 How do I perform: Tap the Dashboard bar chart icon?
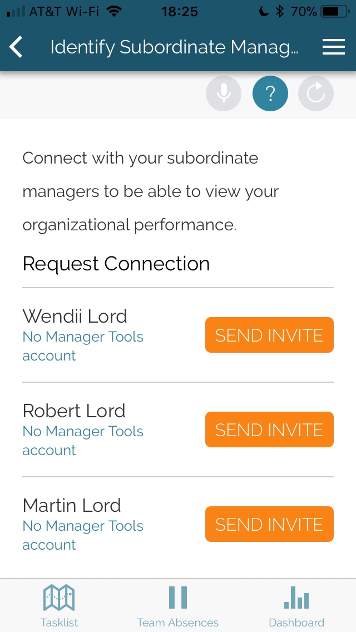pos(296,598)
